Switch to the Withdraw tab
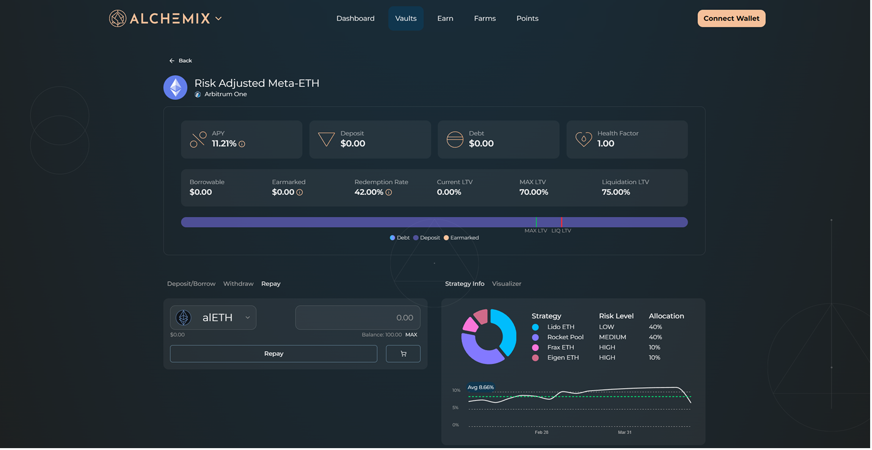Screen dimensions: 872x450 click(238, 284)
